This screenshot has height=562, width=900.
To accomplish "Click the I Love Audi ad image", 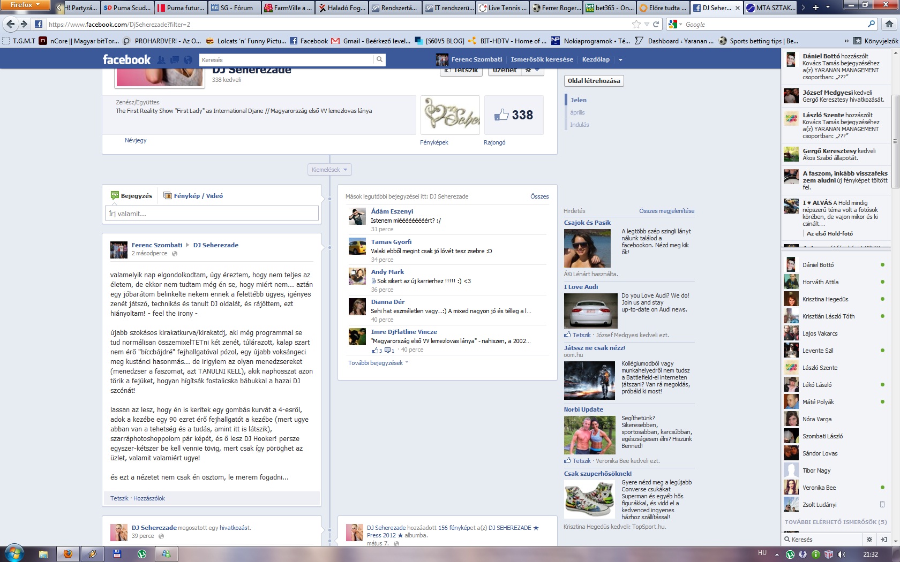I will click(x=590, y=310).
